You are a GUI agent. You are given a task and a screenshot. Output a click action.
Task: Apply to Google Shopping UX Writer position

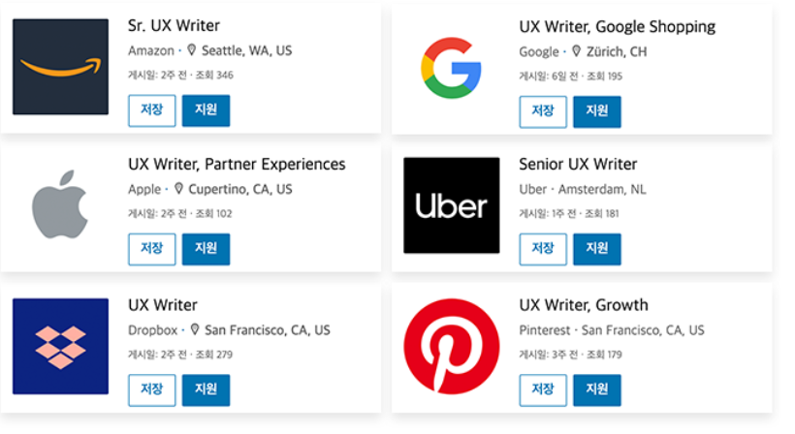(597, 111)
